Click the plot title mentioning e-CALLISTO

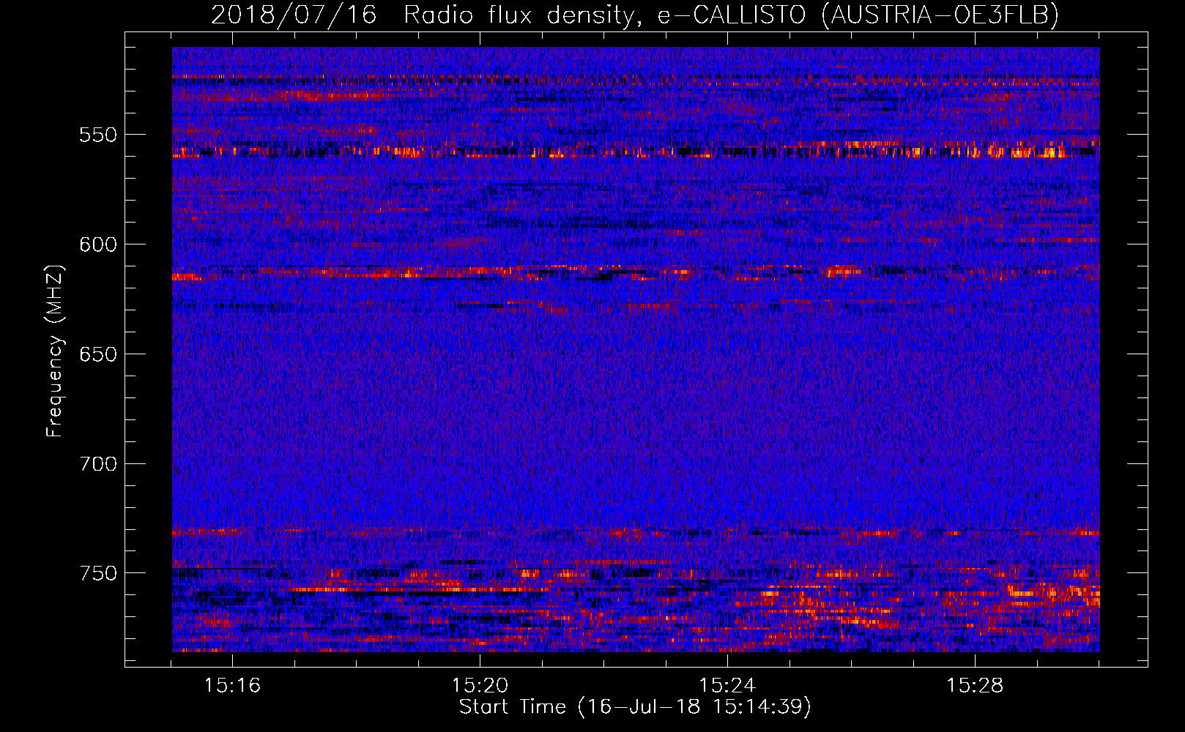click(635, 15)
